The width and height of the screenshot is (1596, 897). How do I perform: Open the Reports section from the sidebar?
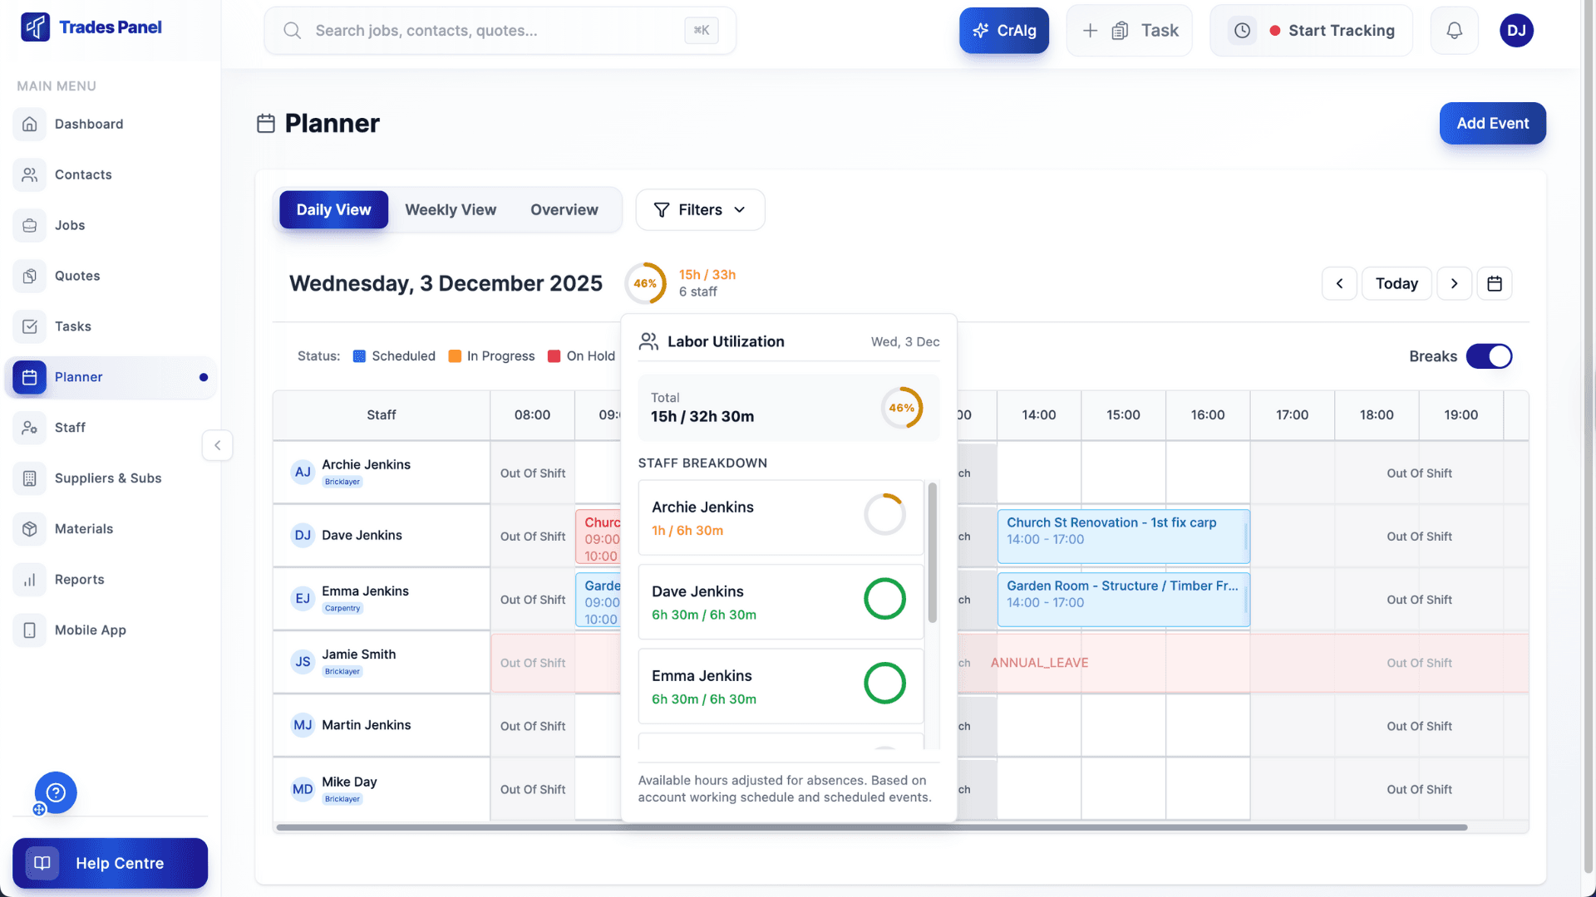tap(79, 579)
